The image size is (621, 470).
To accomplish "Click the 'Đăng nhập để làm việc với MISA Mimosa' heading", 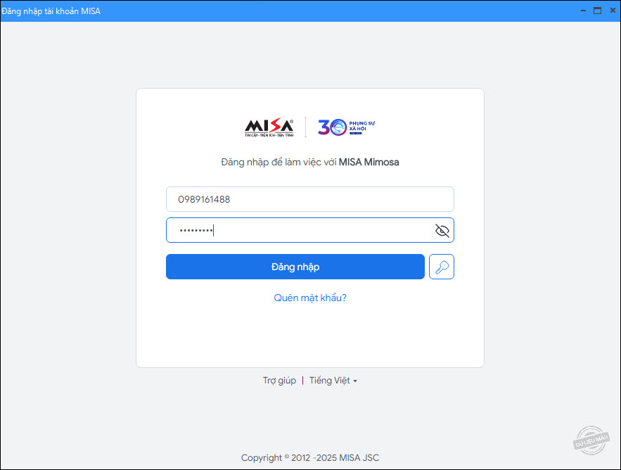I will click(x=310, y=162).
